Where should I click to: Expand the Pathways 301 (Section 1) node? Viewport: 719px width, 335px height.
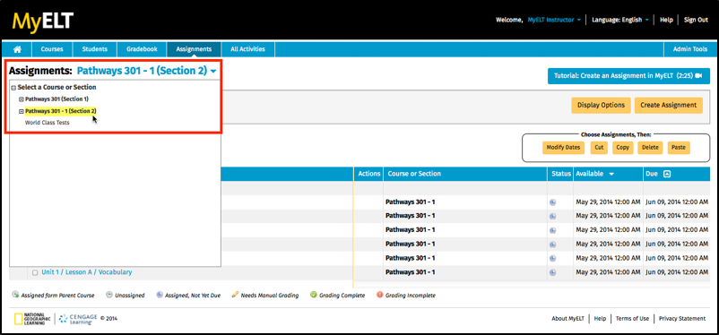(x=22, y=99)
